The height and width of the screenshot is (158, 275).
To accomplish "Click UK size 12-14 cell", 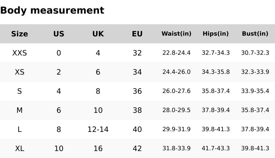I will coord(98,129).
